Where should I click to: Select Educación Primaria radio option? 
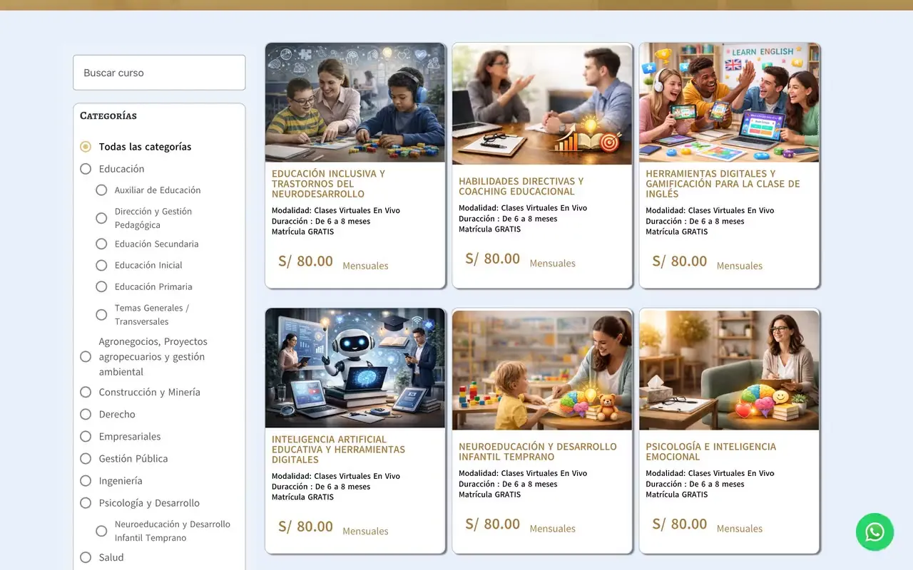(x=101, y=286)
